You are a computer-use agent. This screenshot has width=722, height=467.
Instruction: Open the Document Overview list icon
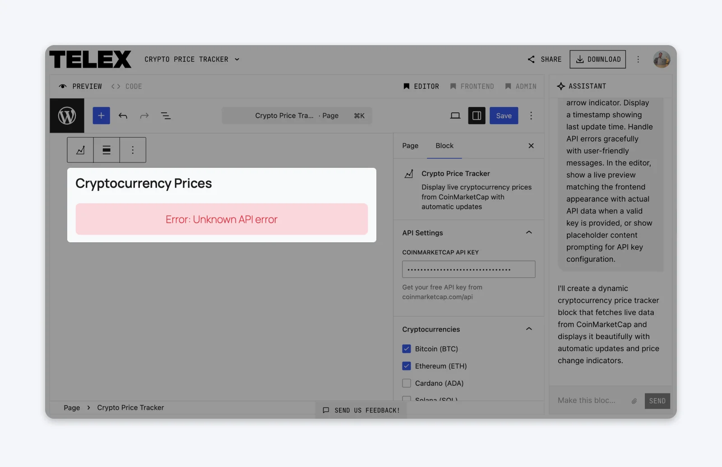pos(166,116)
